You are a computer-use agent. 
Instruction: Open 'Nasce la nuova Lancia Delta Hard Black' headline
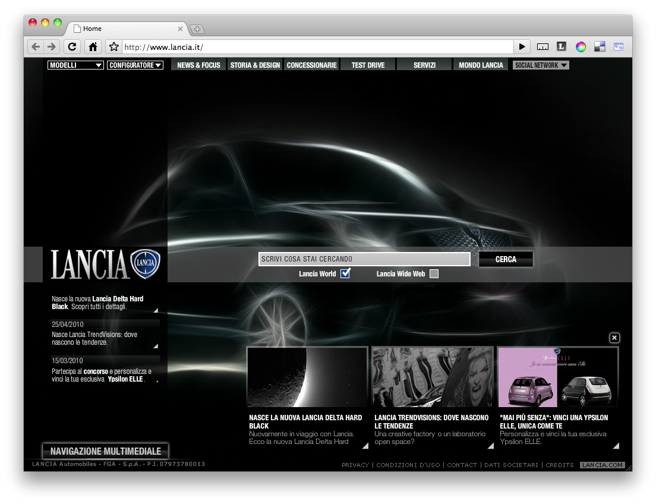(x=305, y=421)
